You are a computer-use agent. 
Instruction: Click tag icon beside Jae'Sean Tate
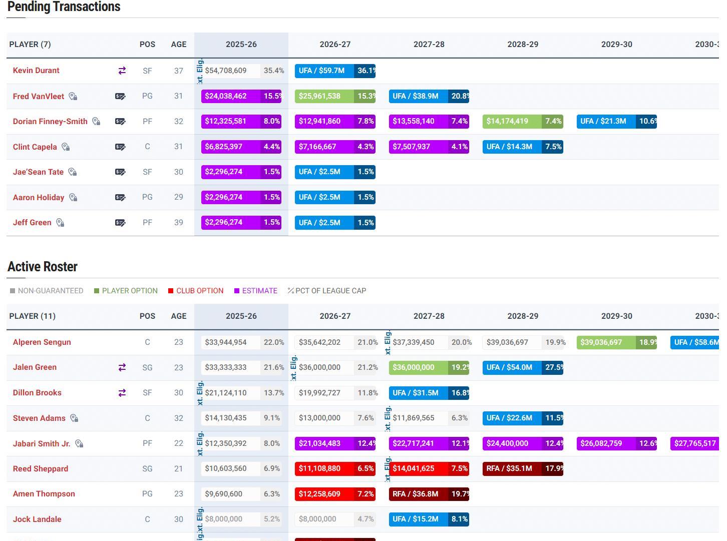pos(73,172)
